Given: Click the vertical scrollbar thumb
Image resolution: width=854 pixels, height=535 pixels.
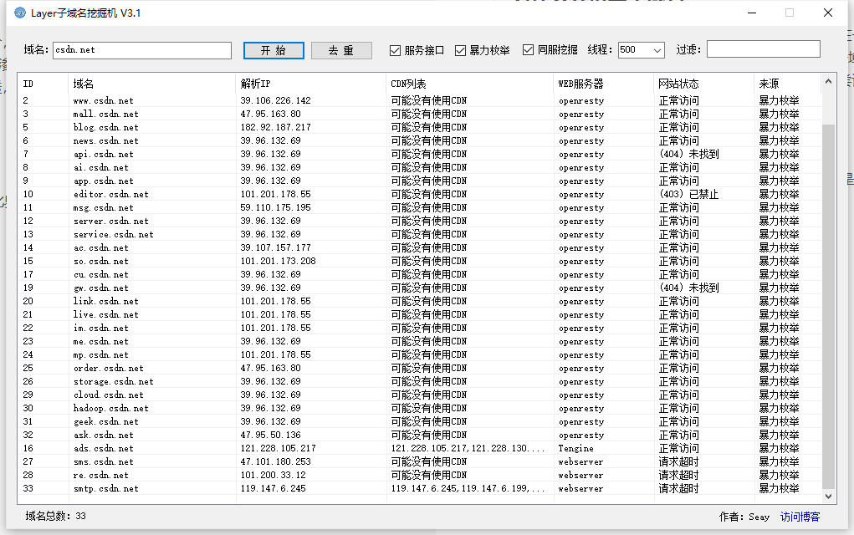Looking at the screenshot, I should (828, 306).
